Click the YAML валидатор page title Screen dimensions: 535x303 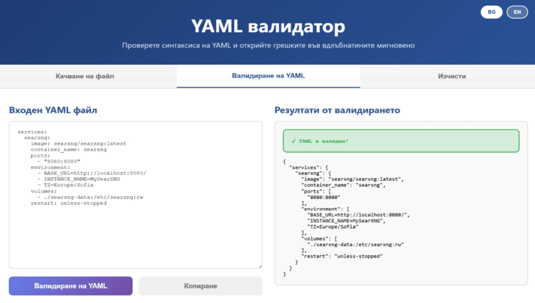pos(268,26)
